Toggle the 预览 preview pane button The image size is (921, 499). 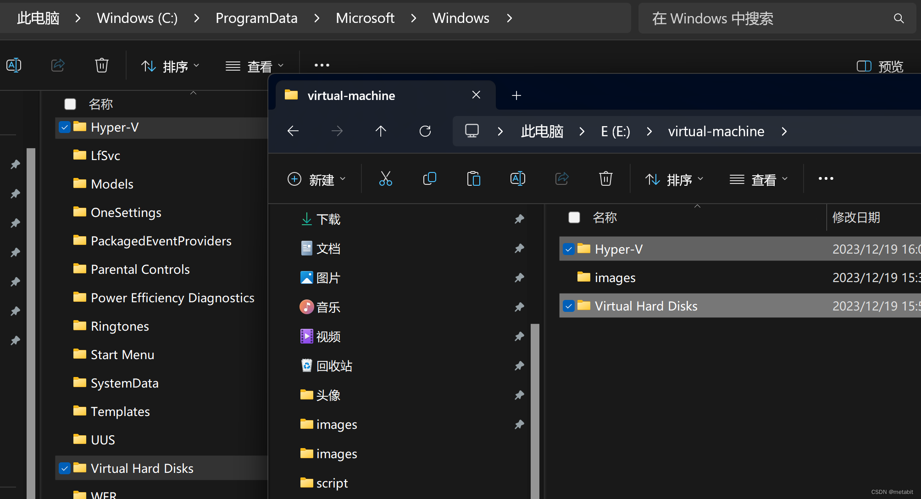pos(880,67)
